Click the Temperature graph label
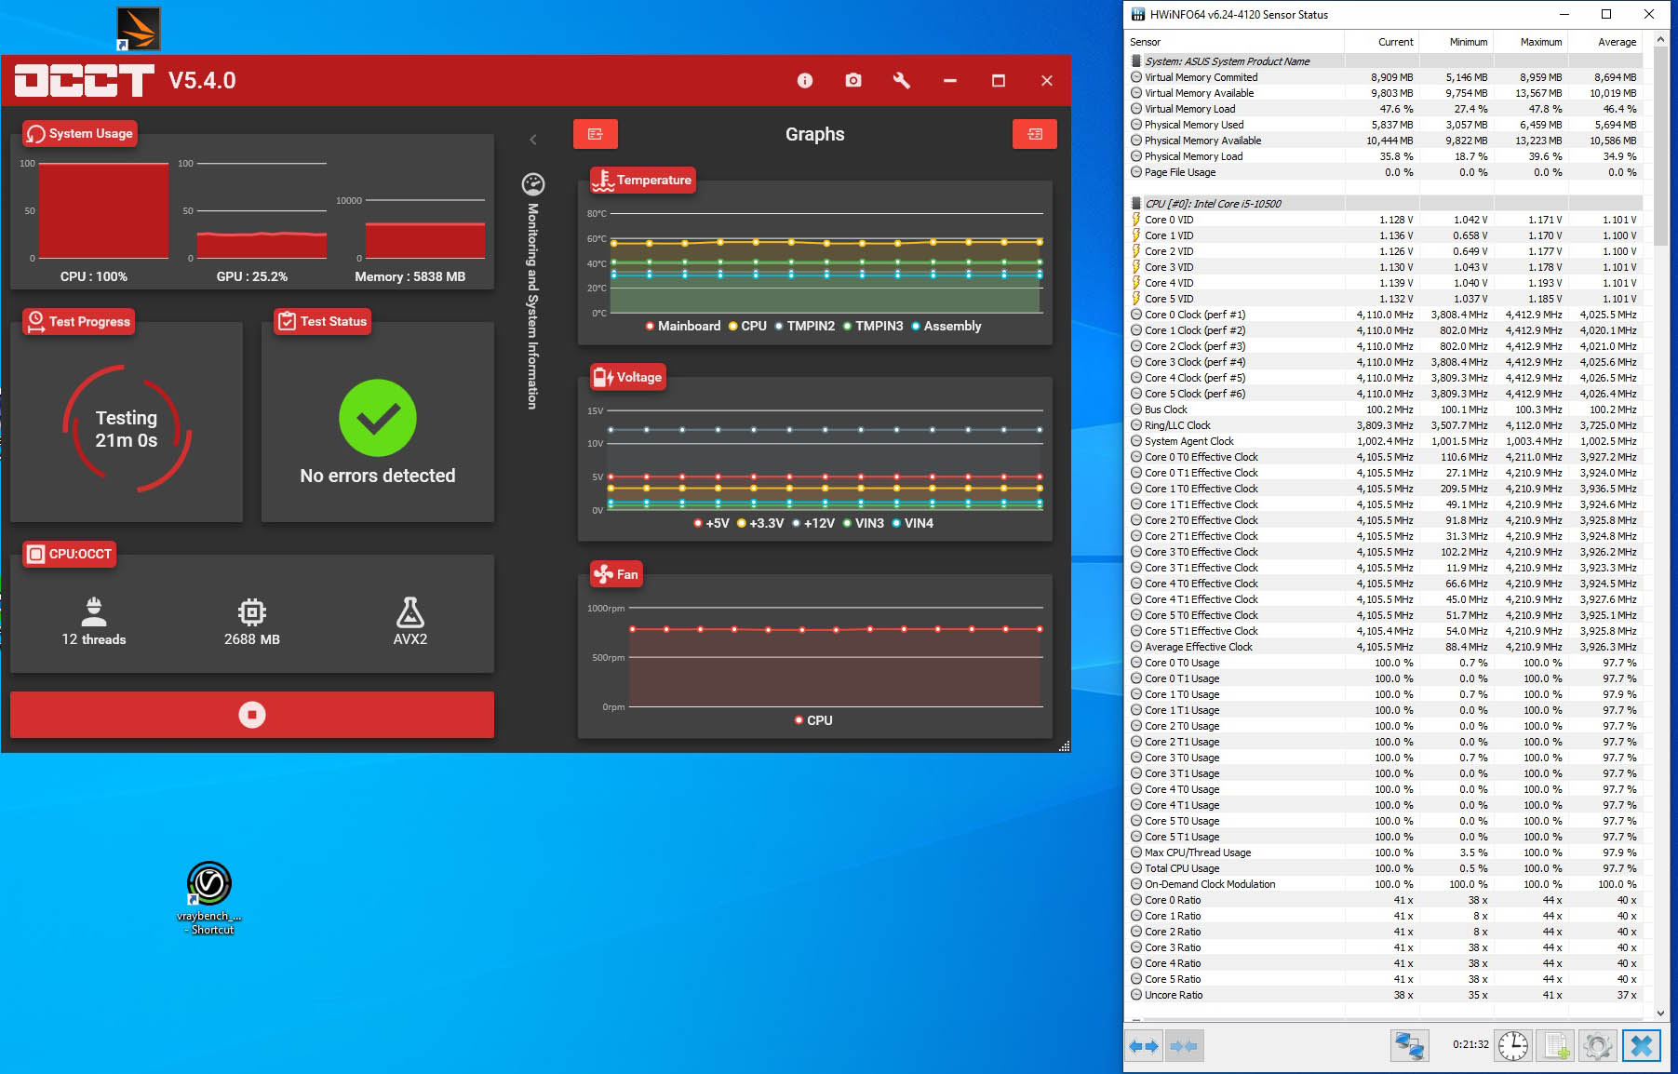Viewport: 1678px width, 1074px height. tap(643, 180)
